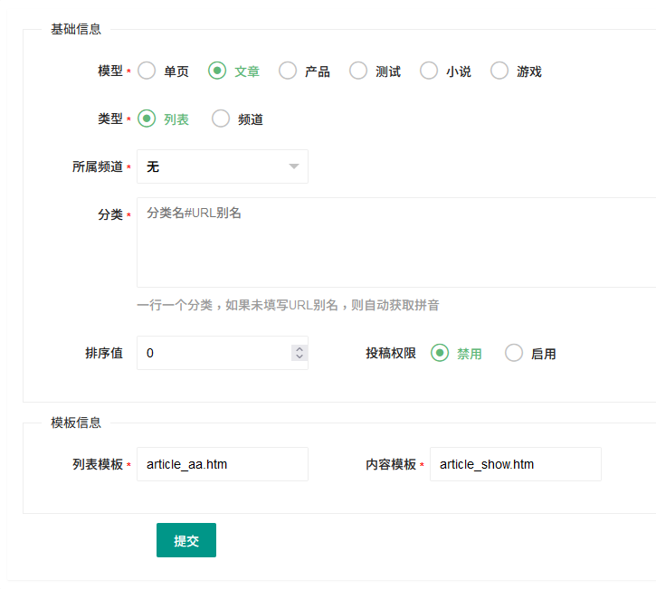Set type to 频道

coord(221,119)
